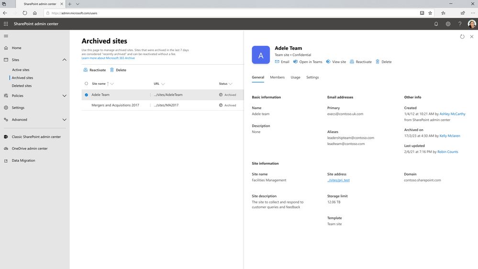Click the ../sites/AdeleTeam URL cell
The image size is (478, 269).
[x=168, y=95]
